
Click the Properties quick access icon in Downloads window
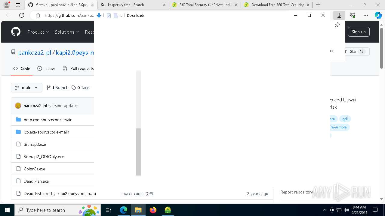click(109, 16)
